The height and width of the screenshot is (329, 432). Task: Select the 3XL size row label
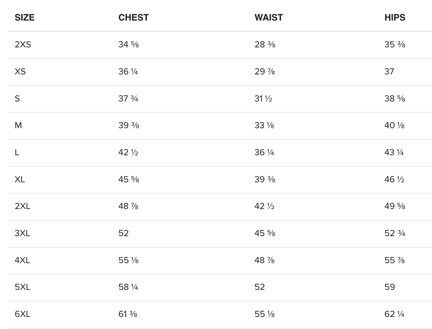pos(22,233)
